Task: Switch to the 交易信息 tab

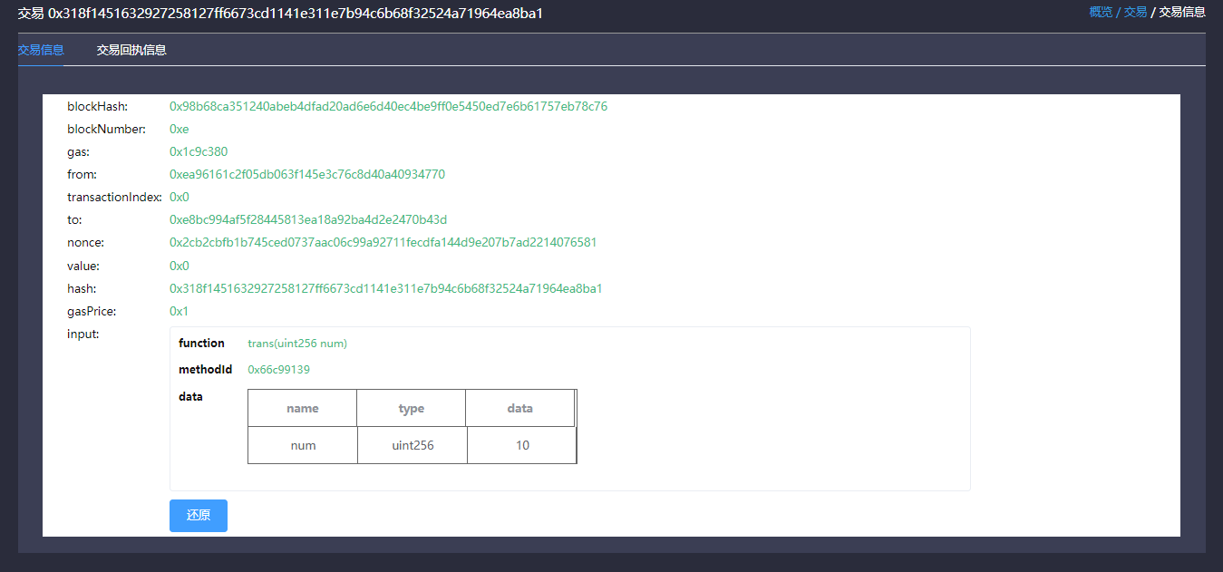Action: pos(41,50)
